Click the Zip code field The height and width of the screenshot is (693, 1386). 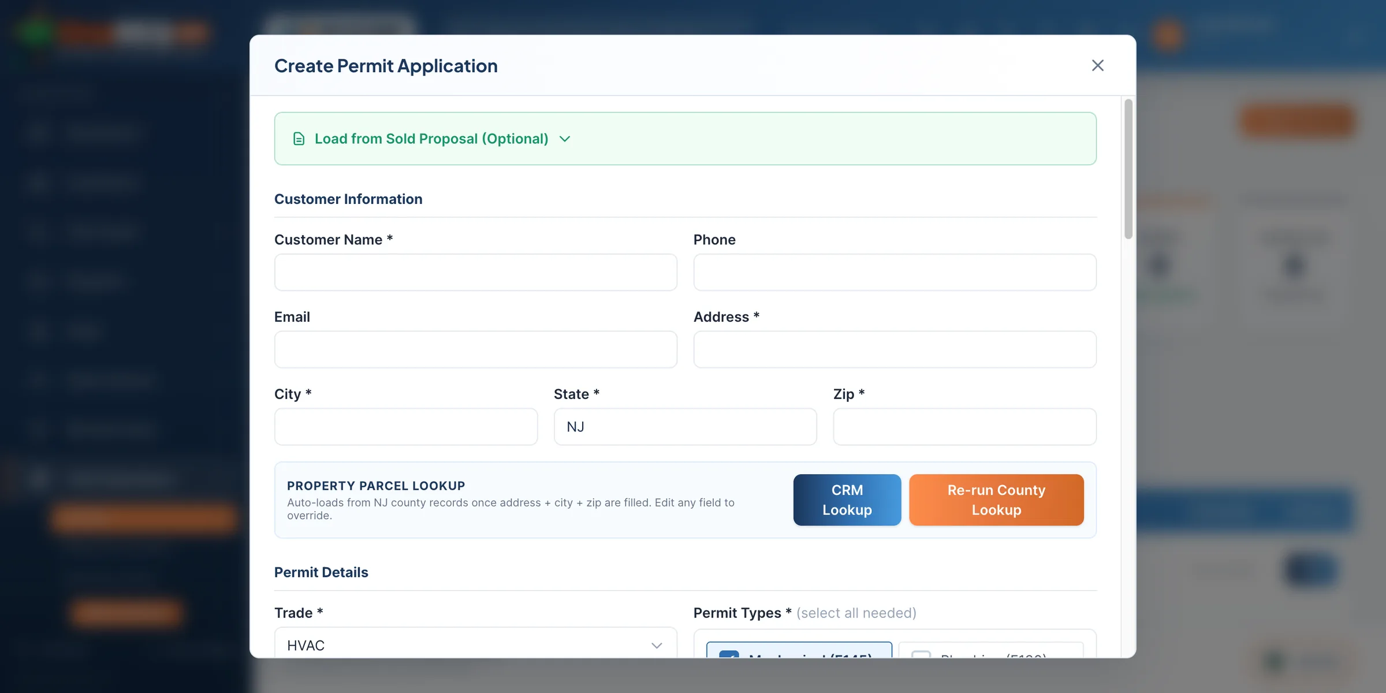point(965,427)
